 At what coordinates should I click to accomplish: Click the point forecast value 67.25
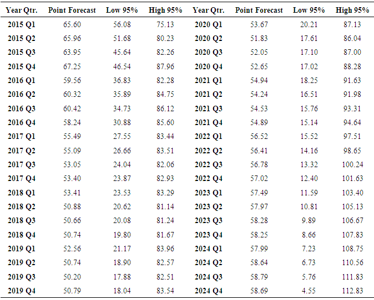[72, 66]
